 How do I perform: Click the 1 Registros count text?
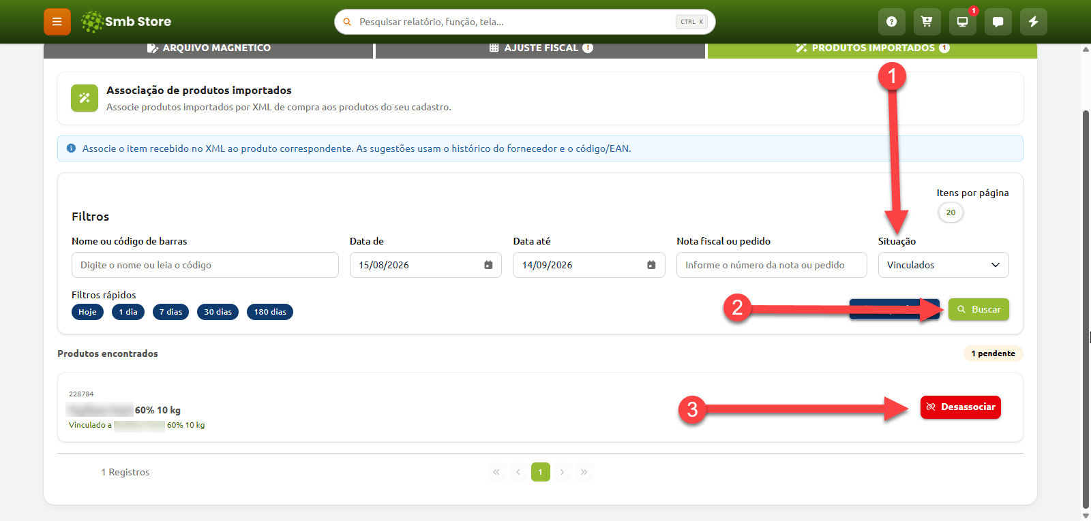click(125, 472)
